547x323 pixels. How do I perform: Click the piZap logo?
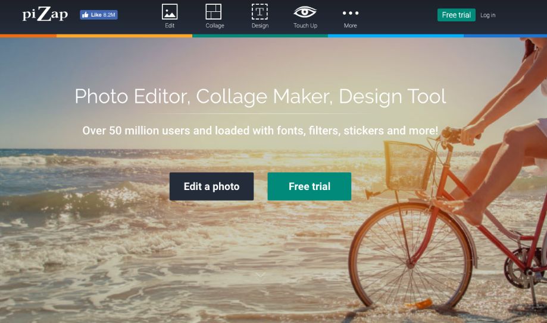(x=45, y=14)
